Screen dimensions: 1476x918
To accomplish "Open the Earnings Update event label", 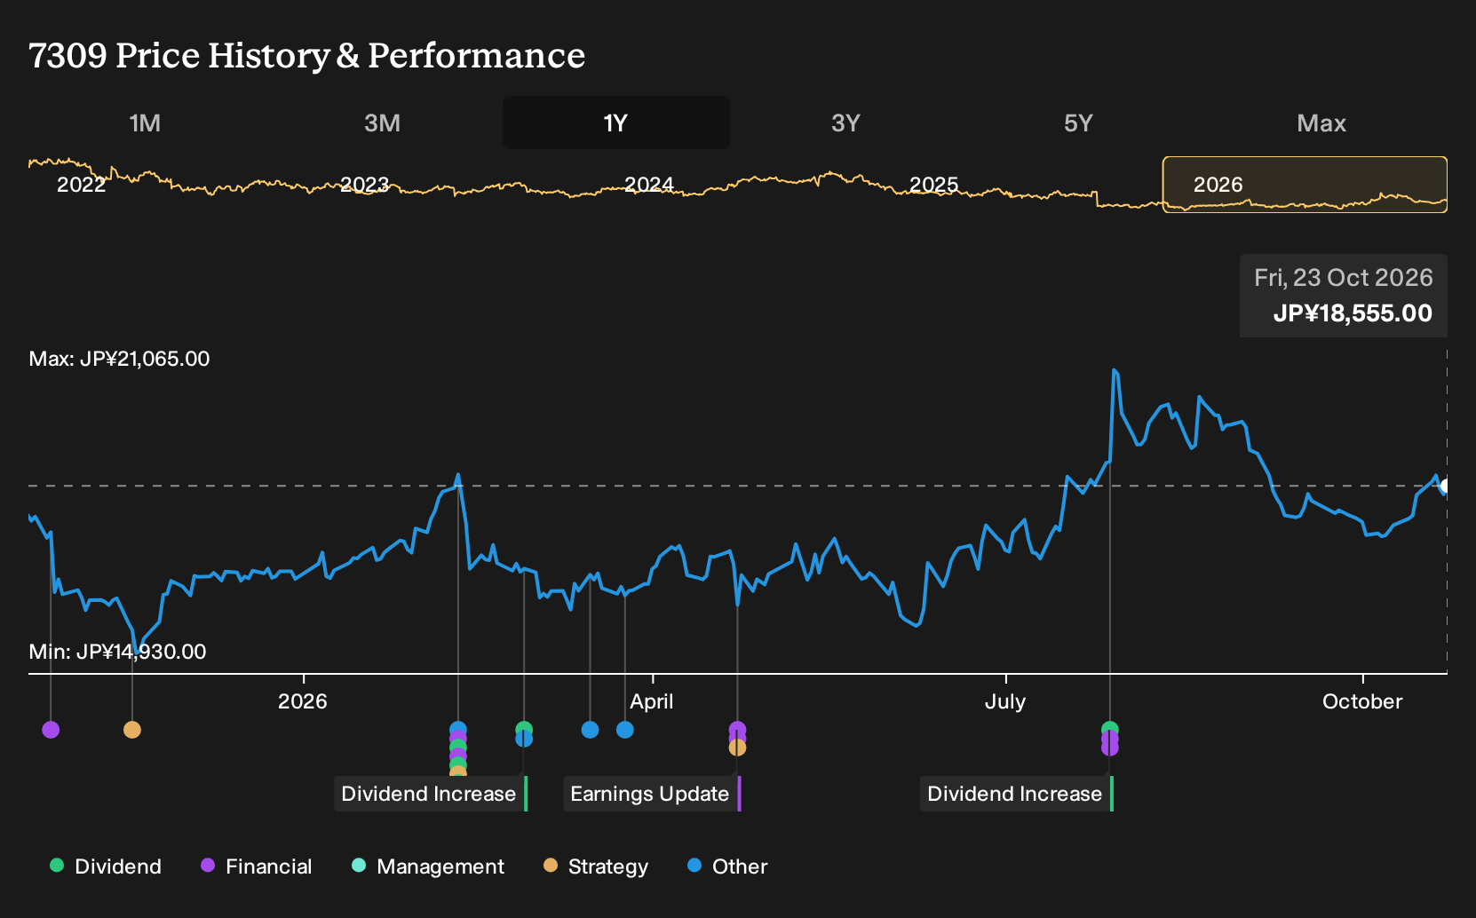I will (652, 794).
